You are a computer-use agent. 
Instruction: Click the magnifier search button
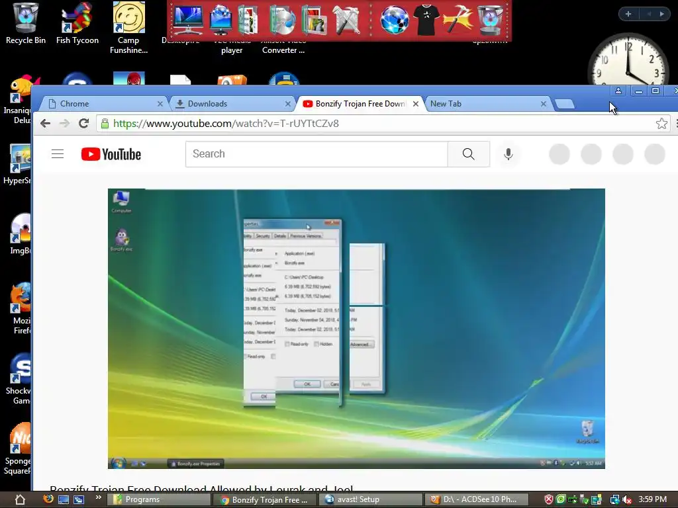click(x=469, y=153)
